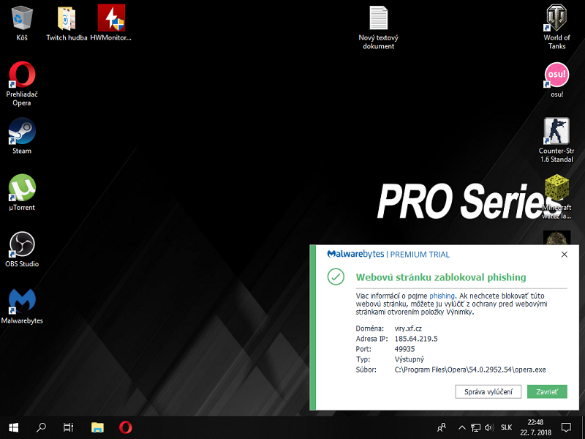Image resolution: width=585 pixels, height=439 pixels.
Task: Follow the phishing link in the notification
Action: click(442, 296)
